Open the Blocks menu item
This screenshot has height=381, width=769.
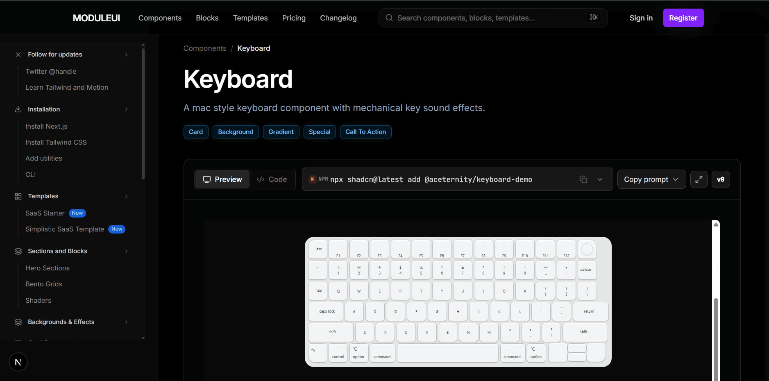click(207, 18)
